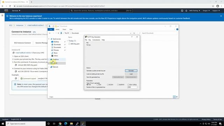The height and width of the screenshot is (126, 224).
Task: Click the Feedback link in footer
Action: click(x=5, y=119)
